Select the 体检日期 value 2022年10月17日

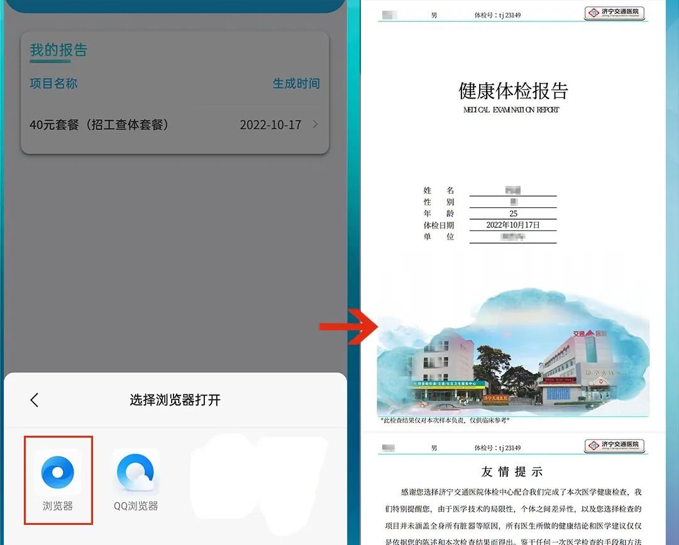[x=513, y=225]
